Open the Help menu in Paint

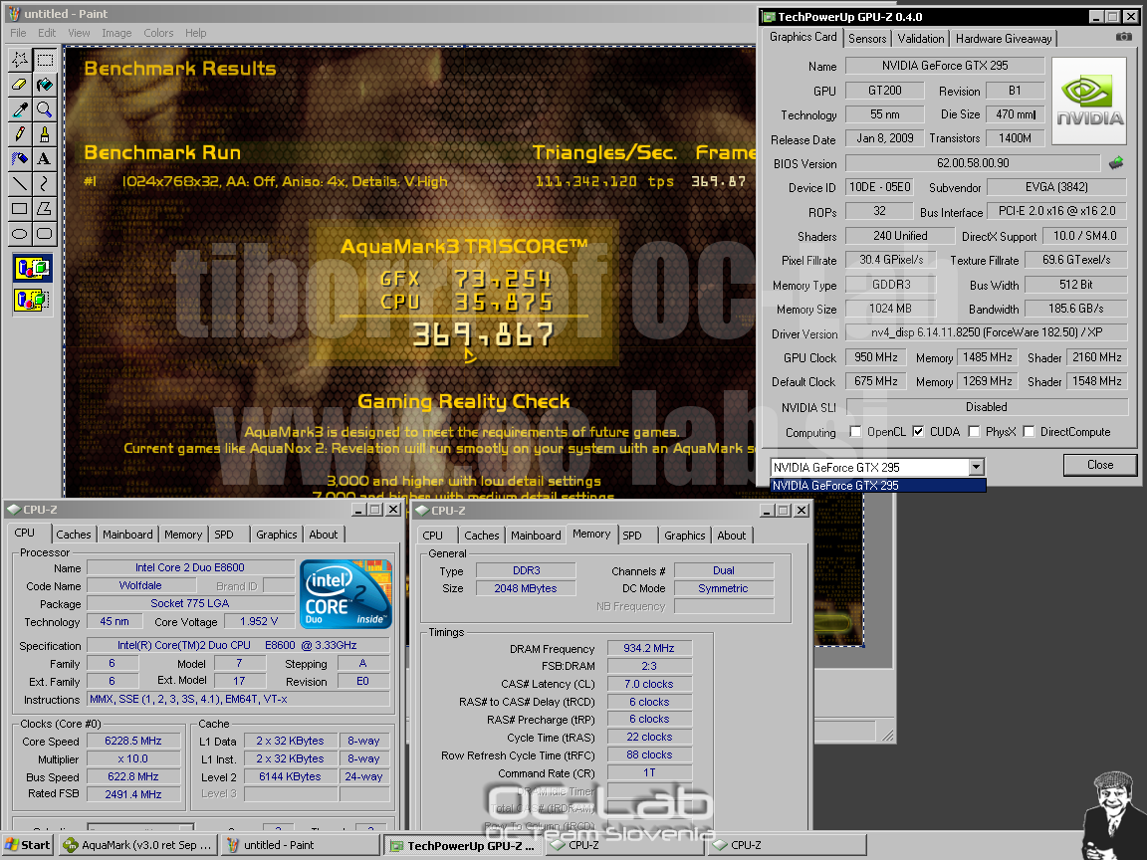click(195, 33)
